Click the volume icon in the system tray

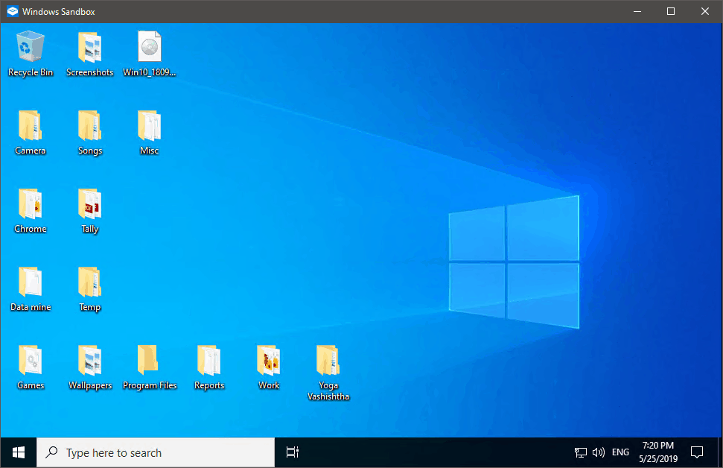[599, 452]
